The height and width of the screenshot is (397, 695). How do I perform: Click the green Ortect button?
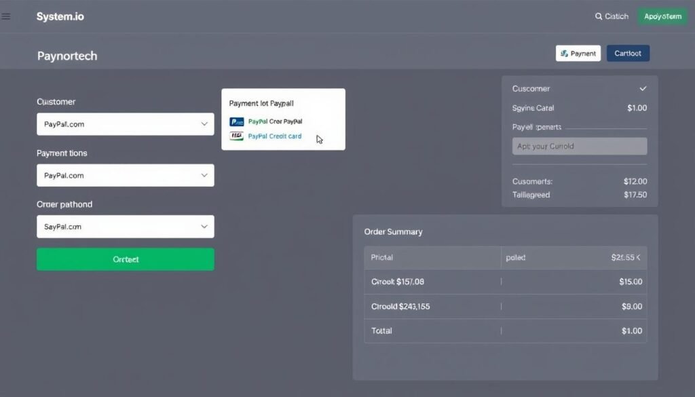pyautogui.click(x=125, y=259)
